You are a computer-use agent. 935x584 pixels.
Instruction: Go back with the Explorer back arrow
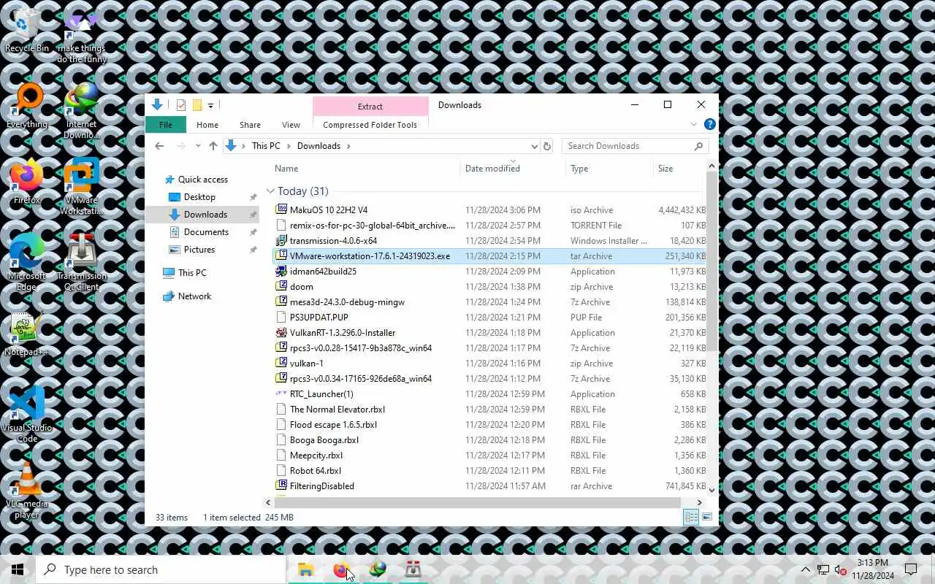click(159, 146)
